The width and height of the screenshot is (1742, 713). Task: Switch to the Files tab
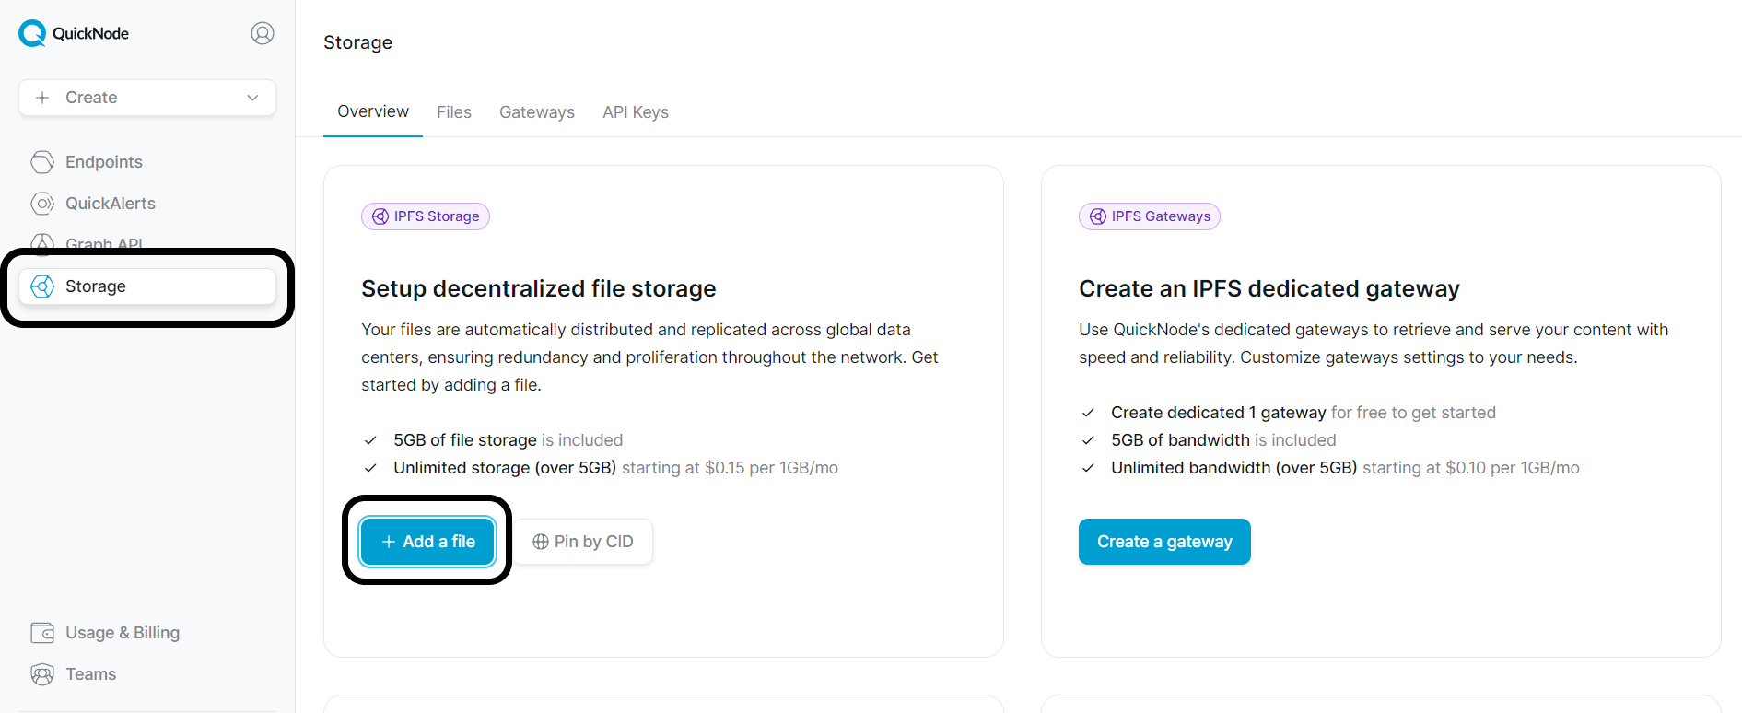click(x=454, y=112)
